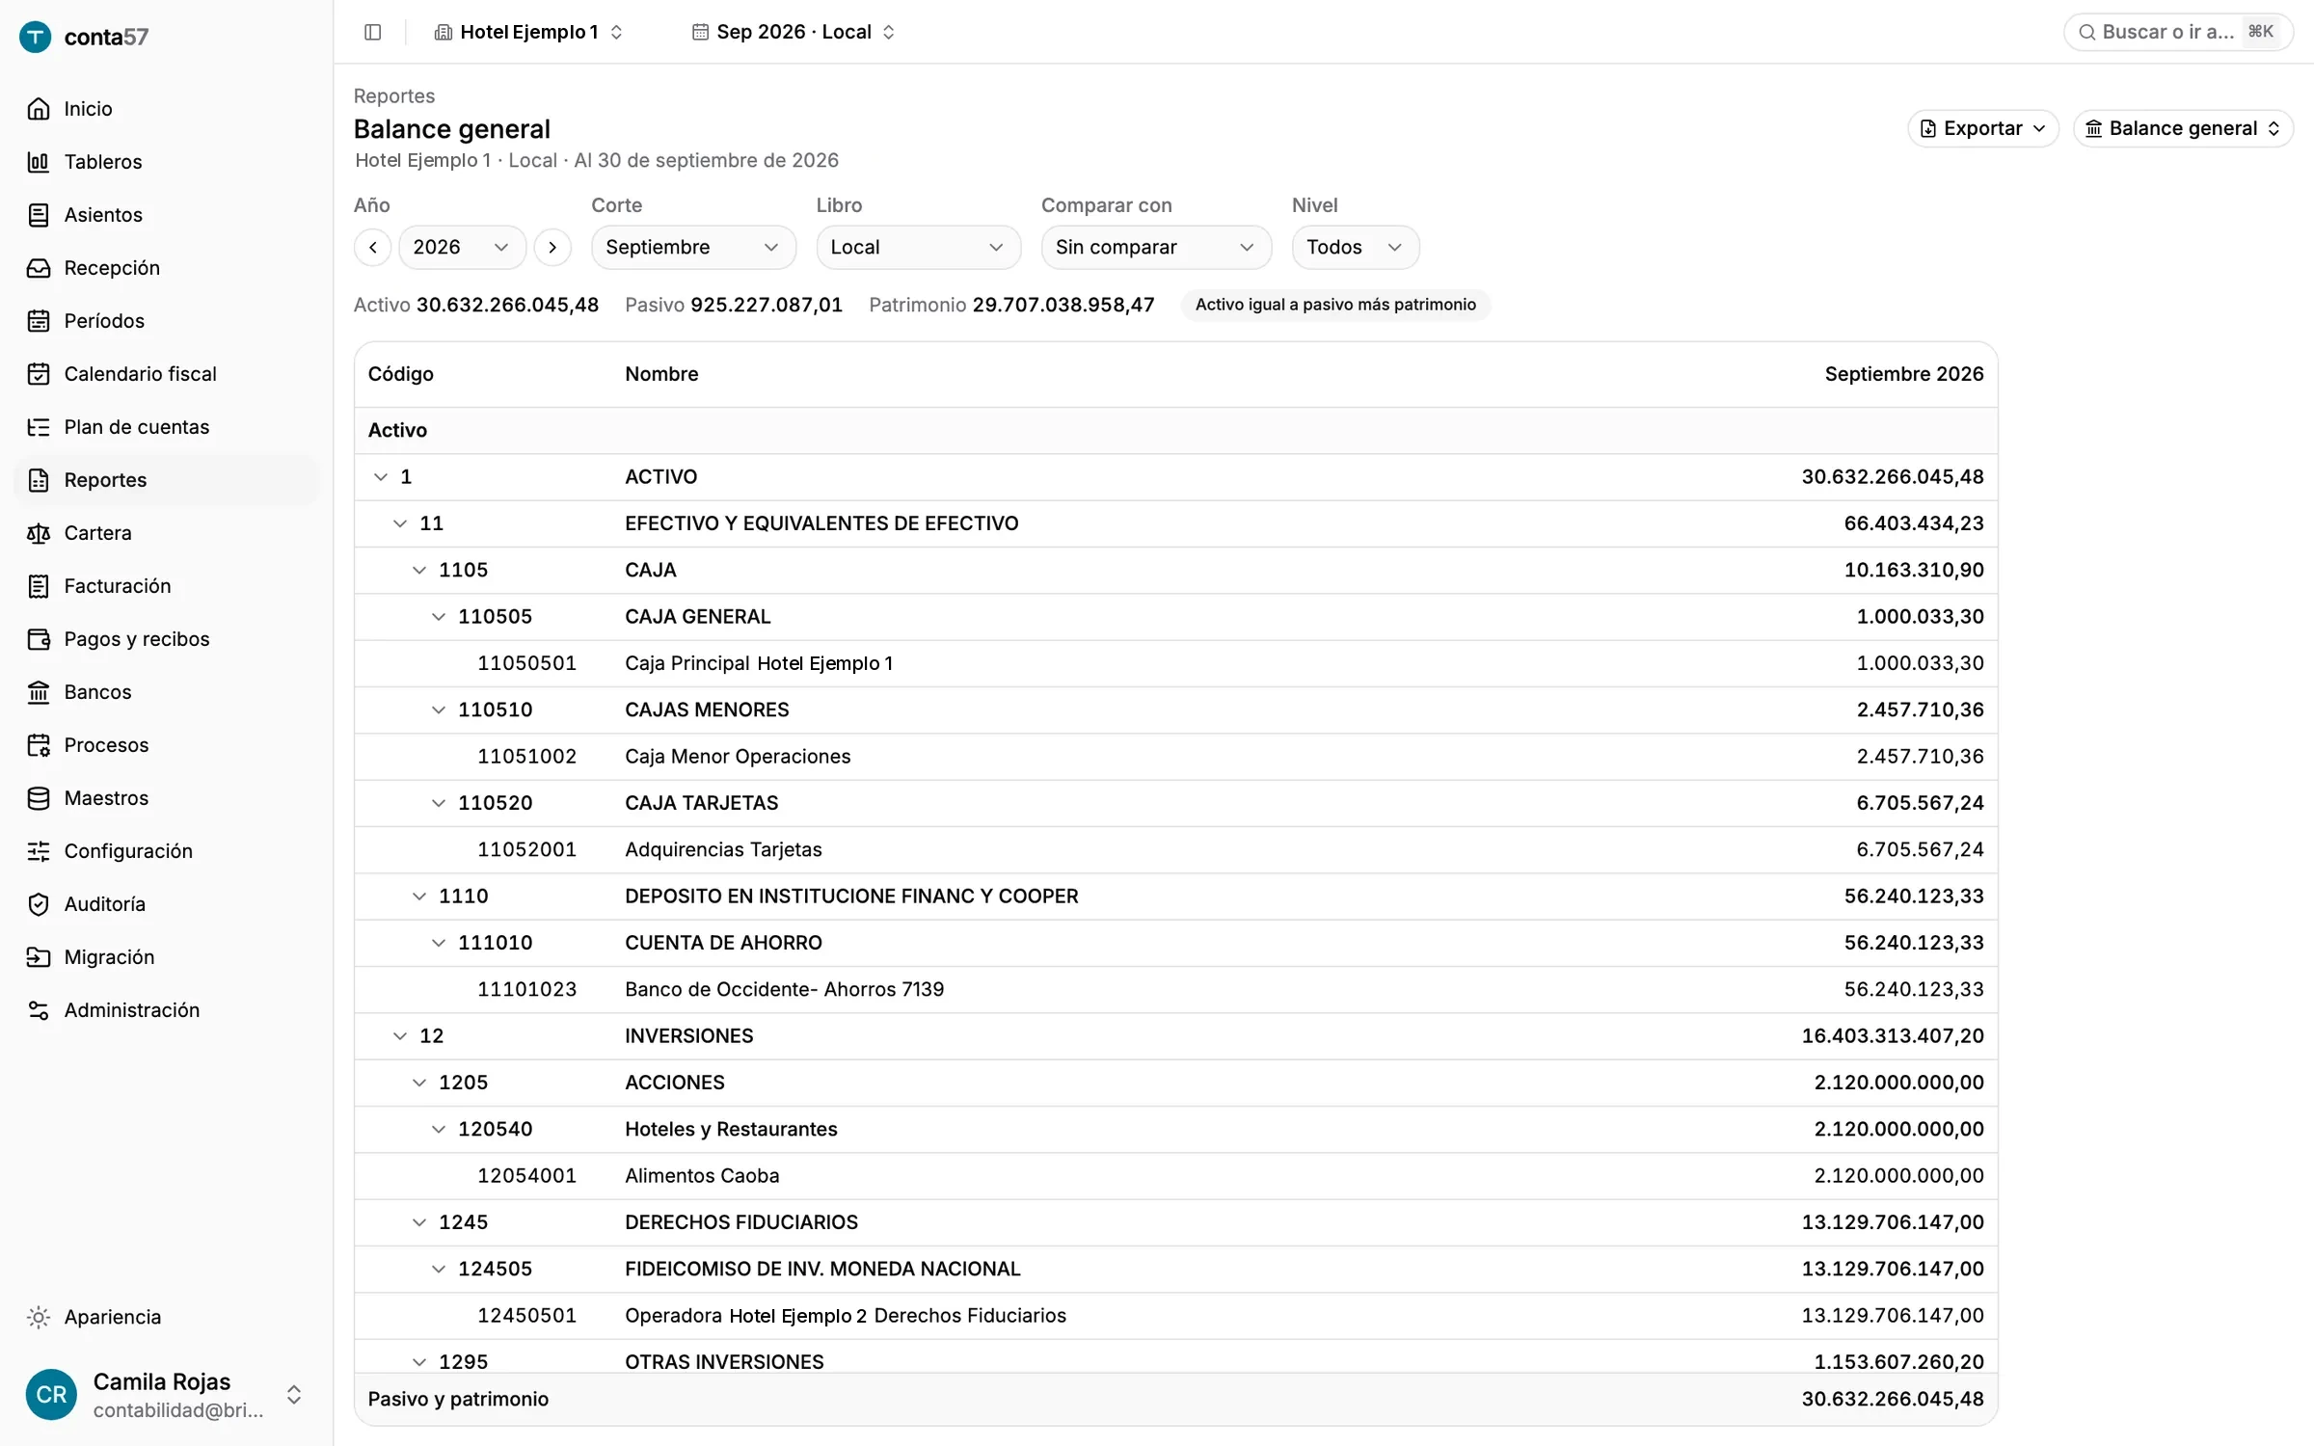Image resolution: width=2314 pixels, height=1446 pixels.
Task: Toggle Apariencia theme icon
Action: [x=39, y=1317]
